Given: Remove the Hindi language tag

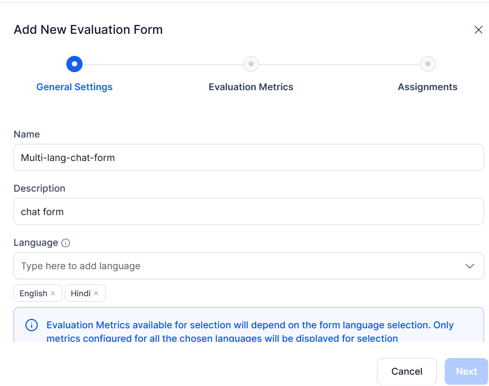Looking at the screenshot, I should point(96,294).
